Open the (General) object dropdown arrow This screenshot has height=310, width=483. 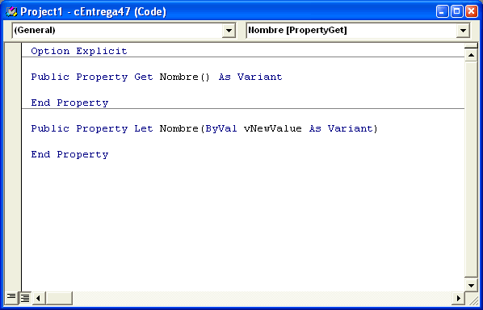229,31
